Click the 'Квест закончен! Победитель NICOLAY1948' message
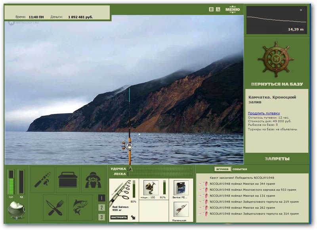The width and height of the screenshot is (317, 230). coord(242,178)
